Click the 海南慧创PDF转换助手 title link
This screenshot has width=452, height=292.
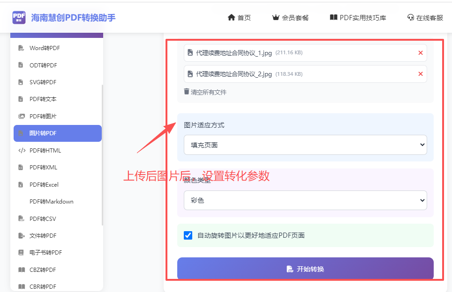point(73,18)
